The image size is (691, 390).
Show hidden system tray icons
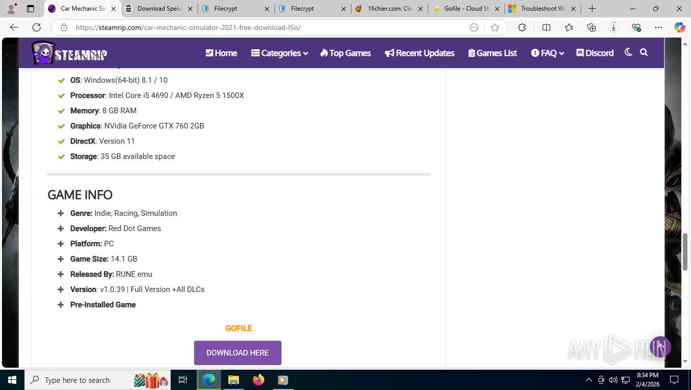(x=589, y=380)
